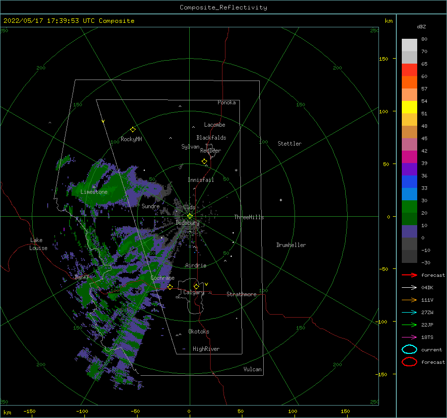Click the Sylvan label
This screenshot has height=418, width=447.
[x=190, y=147]
